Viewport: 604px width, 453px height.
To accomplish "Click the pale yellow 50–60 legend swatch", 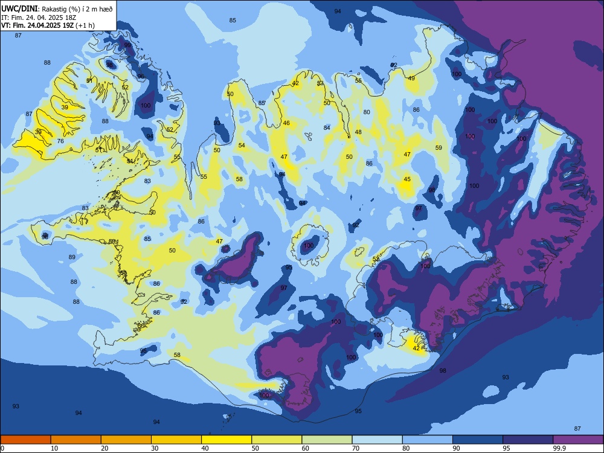I will 277,440.
